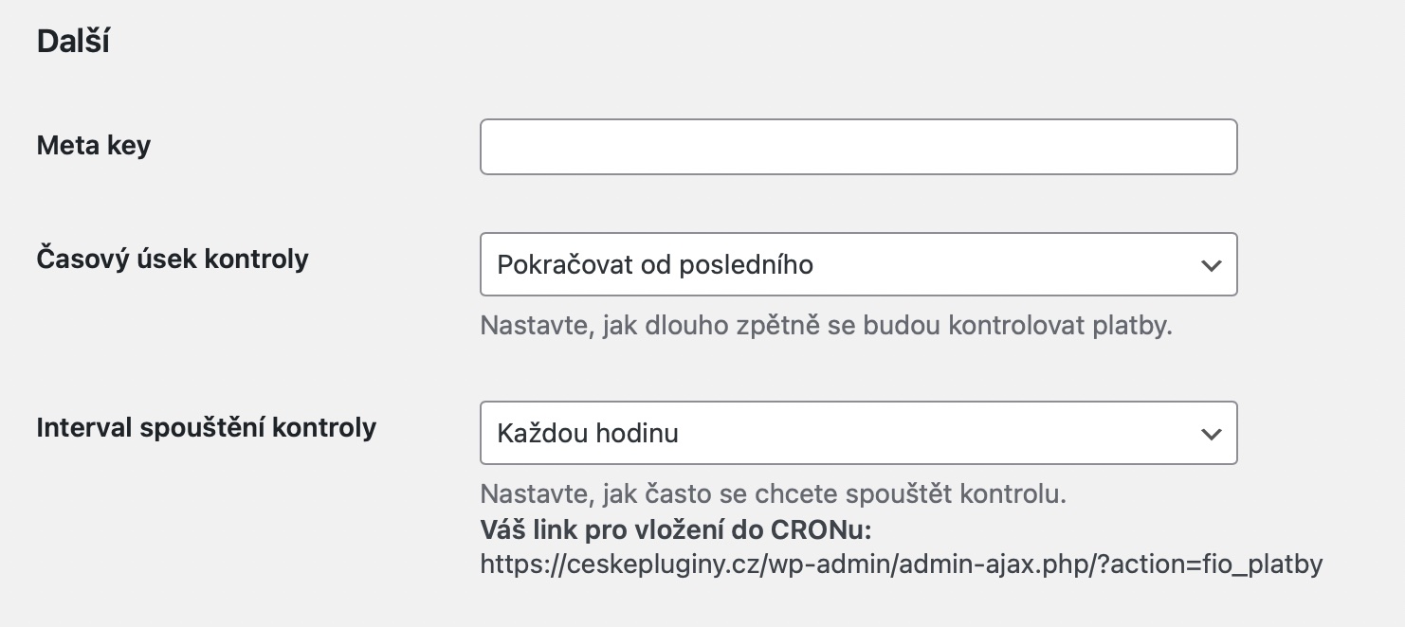
Task: Click the Interval spouštění kontroly label
Action: [x=207, y=428]
